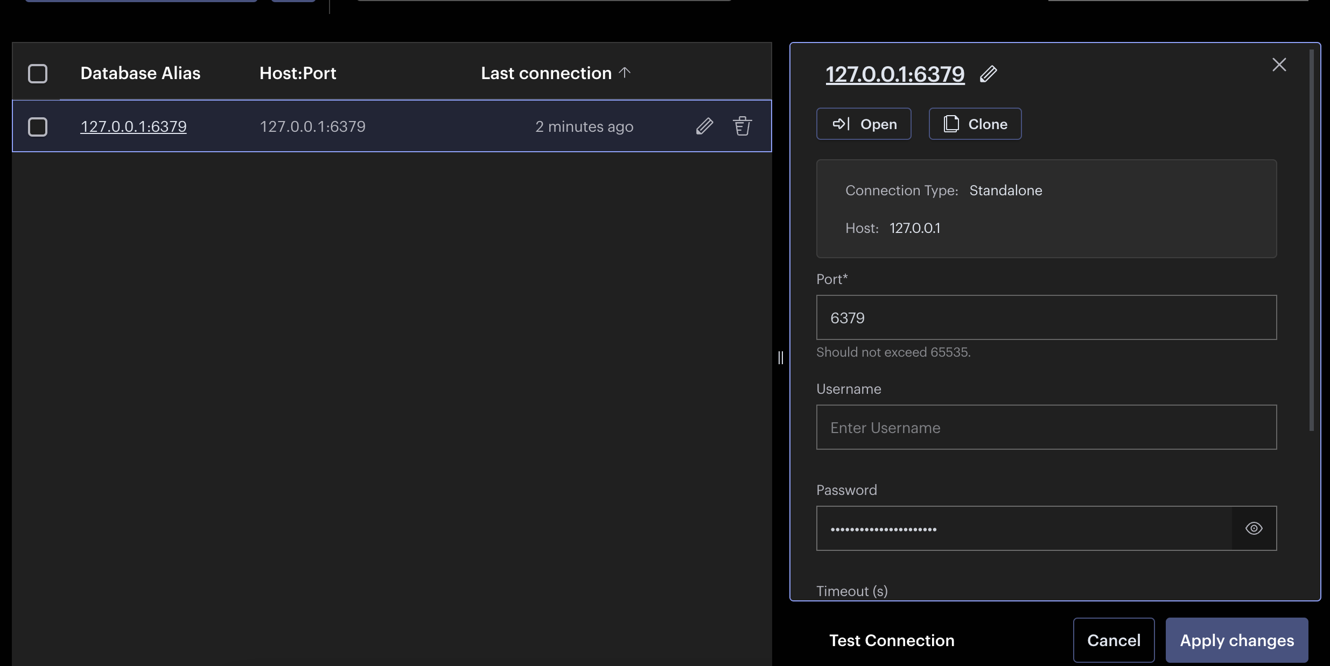Click into the Password field
The width and height of the screenshot is (1330, 666).
[x=1023, y=528]
